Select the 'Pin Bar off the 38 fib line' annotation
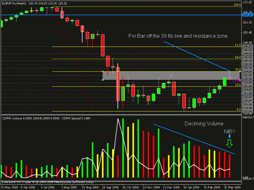The width and height of the screenshot is (254, 190). click(178, 36)
